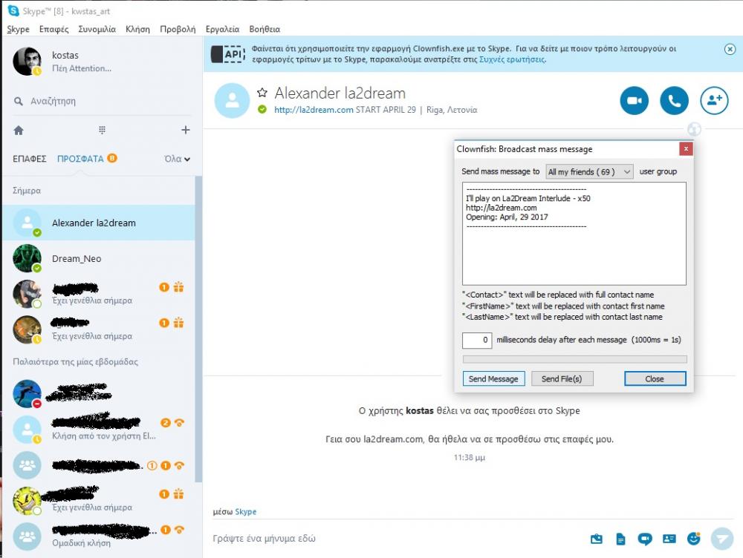Click the plus icon to start new chat
The image size is (743, 558).
(x=185, y=130)
